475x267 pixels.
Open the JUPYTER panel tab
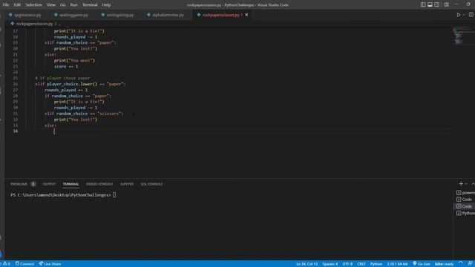[127, 184]
